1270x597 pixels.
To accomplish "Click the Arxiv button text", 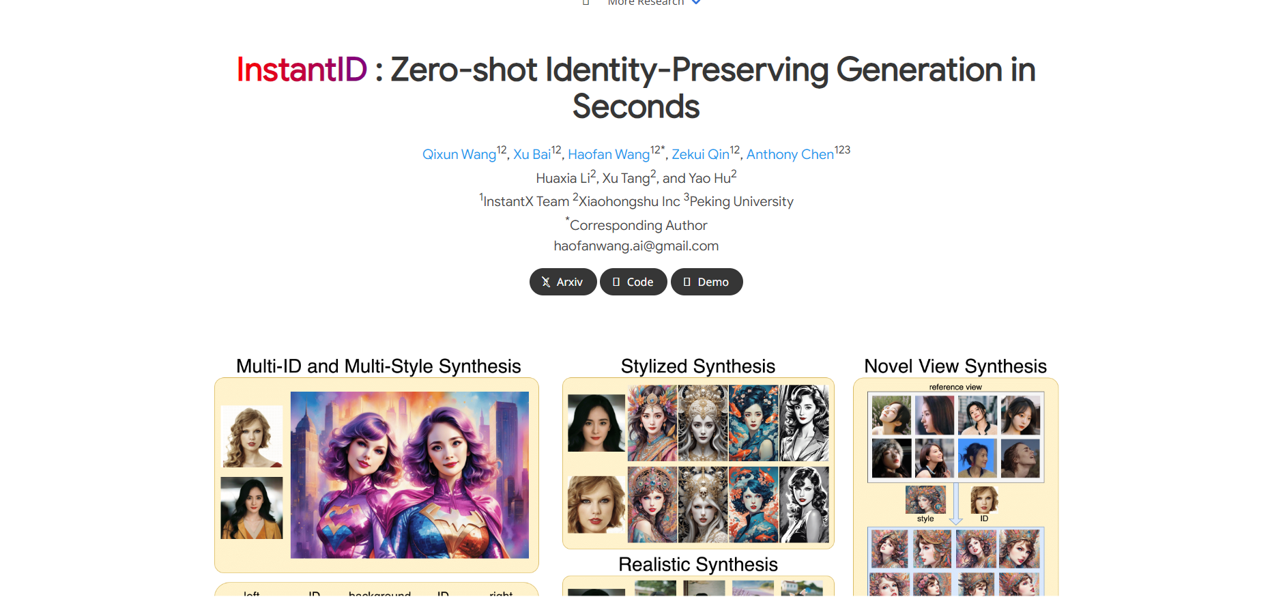I will pos(570,282).
